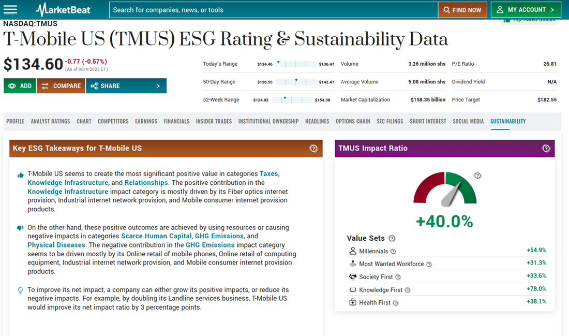Viewport: 569px width, 336px height.
Task: Click help icon in TMUS Impact Ratio header
Action: [546, 148]
